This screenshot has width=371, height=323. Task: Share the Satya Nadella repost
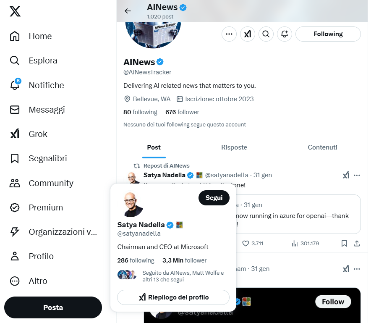357,244
